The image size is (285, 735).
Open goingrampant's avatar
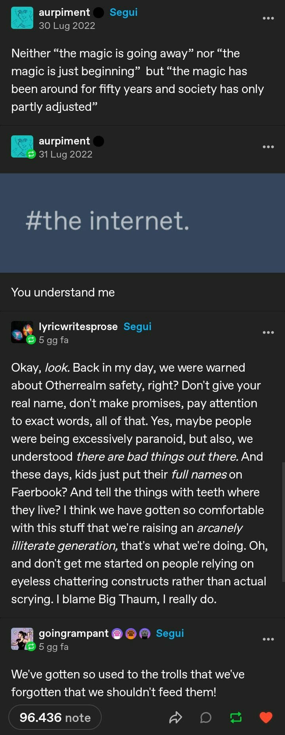[22, 639]
